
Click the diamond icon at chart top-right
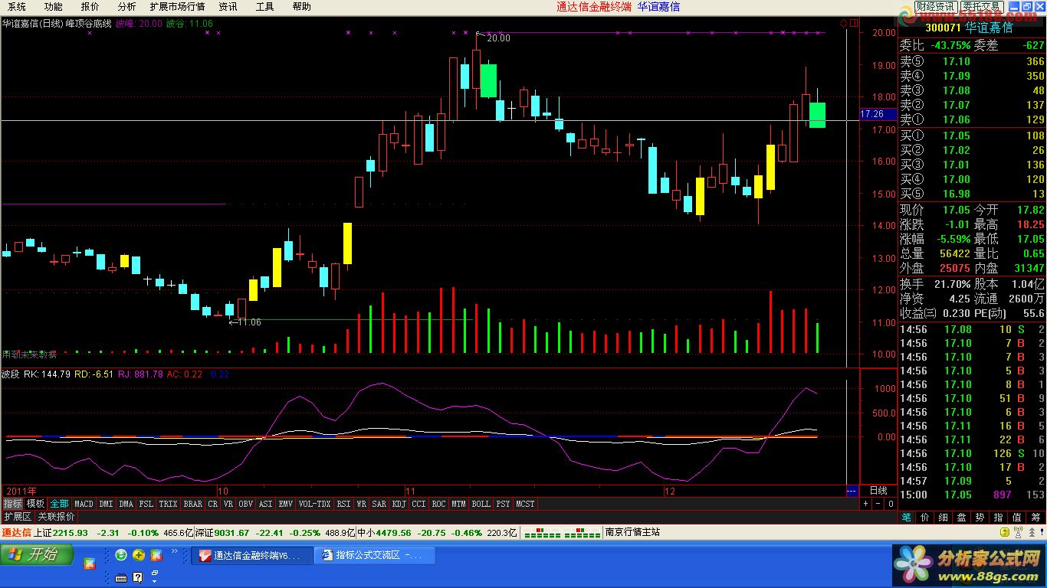(844, 24)
